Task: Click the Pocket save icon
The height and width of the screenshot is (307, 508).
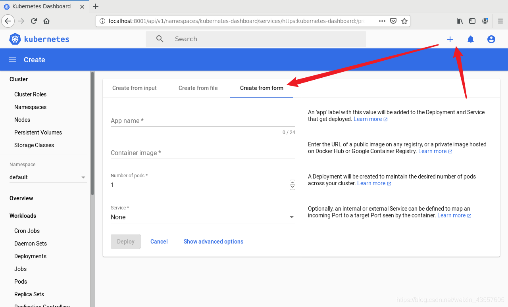Action: coord(393,21)
